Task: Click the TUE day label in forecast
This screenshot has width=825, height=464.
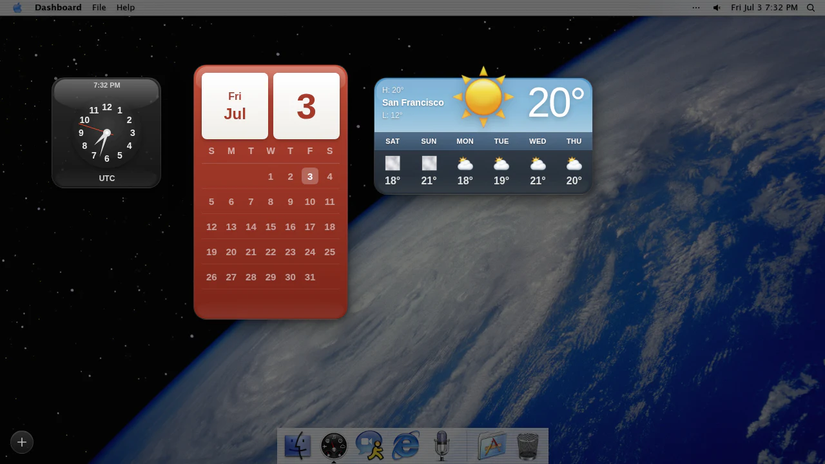Action: click(x=501, y=141)
